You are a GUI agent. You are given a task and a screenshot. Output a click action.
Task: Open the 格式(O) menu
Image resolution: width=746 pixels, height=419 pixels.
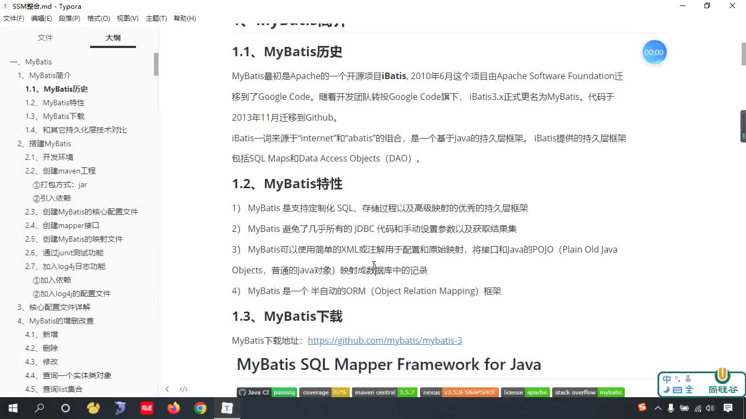click(x=98, y=19)
